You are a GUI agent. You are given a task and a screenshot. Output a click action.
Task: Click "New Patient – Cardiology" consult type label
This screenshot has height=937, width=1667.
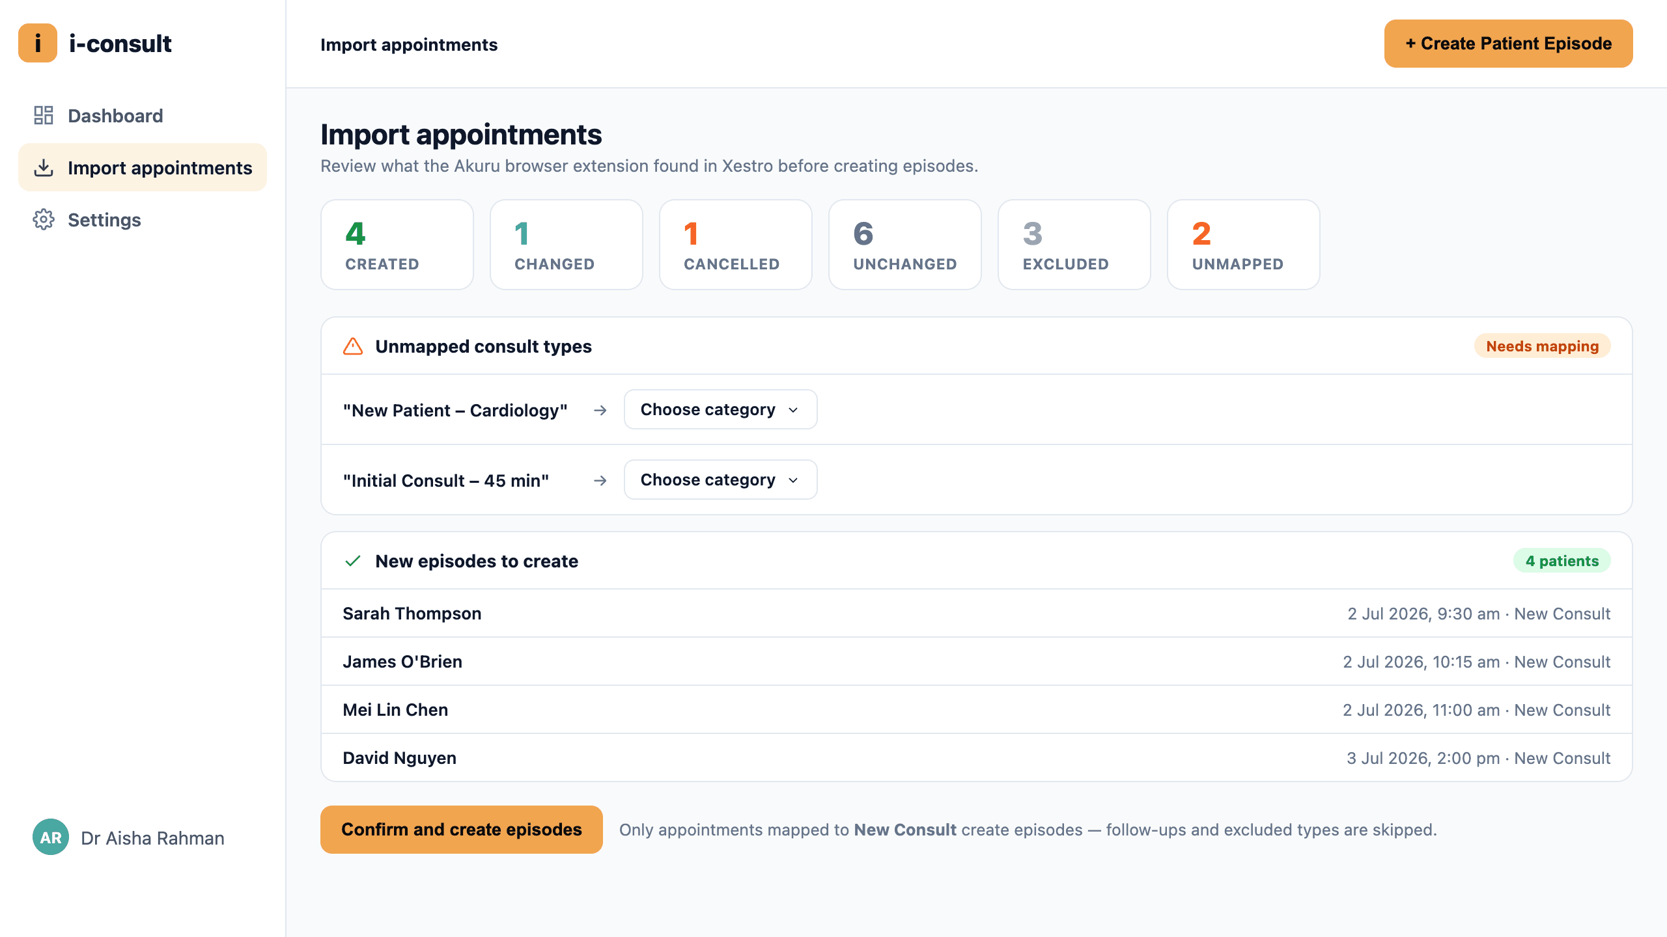455,411
